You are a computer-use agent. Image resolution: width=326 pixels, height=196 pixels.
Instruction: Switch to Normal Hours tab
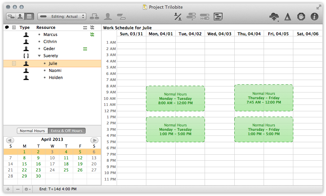pyautogui.click(x=32, y=131)
